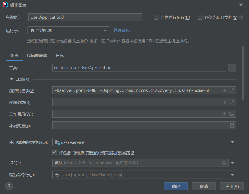Open gear settings next to 存储为项目文件
249x194 pixels.
pos(241,18)
